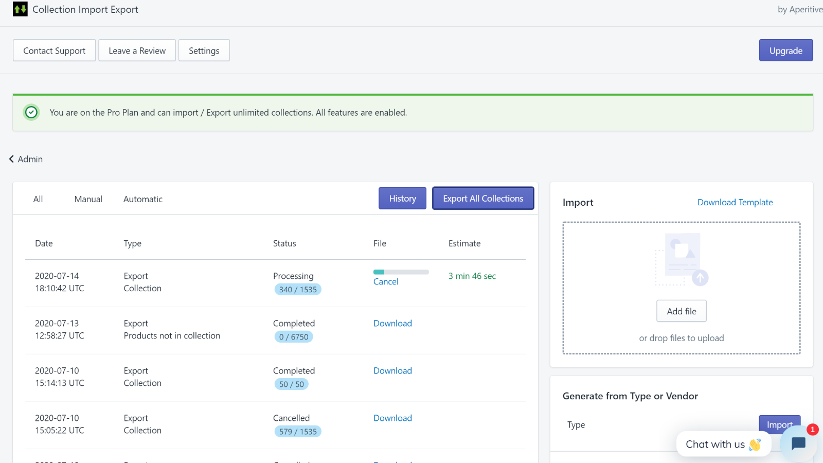Click the Upgrade button
Screen dimensions: 823x463
coord(785,50)
